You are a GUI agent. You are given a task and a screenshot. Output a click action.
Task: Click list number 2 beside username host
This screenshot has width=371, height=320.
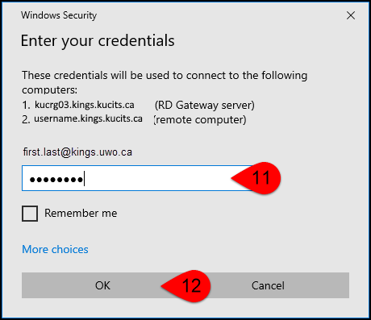coord(26,119)
